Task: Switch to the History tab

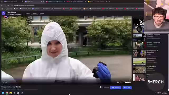Action: [42, 13]
